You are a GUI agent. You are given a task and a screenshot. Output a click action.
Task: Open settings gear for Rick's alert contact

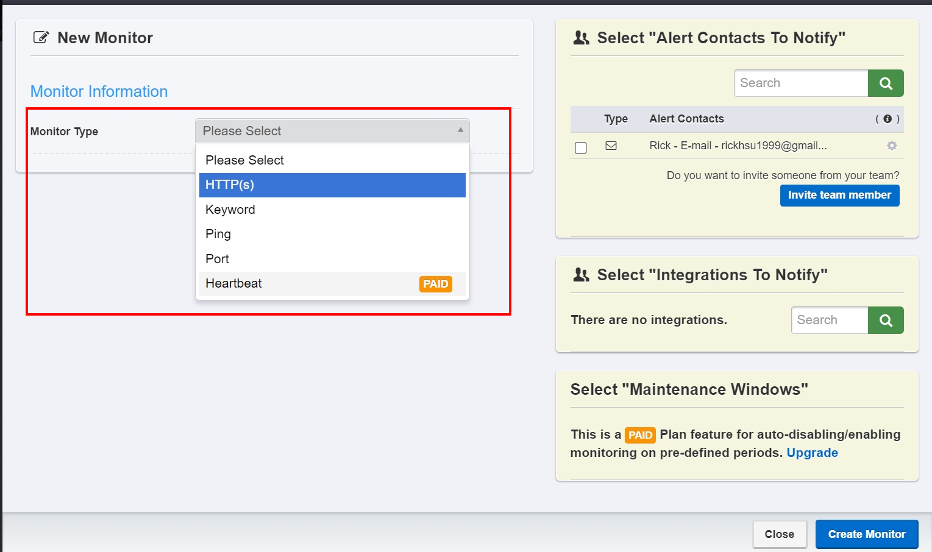point(892,146)
